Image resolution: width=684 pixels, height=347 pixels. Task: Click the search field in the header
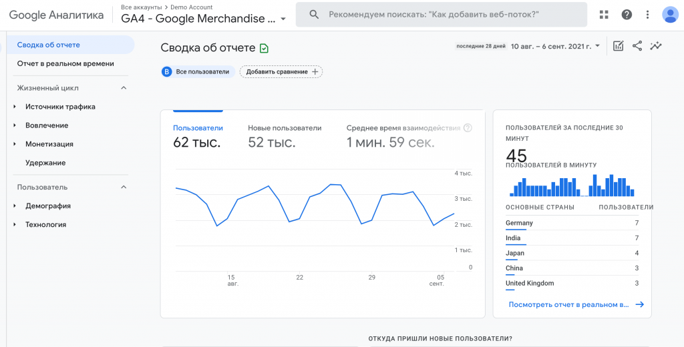(x=441, y=15)
